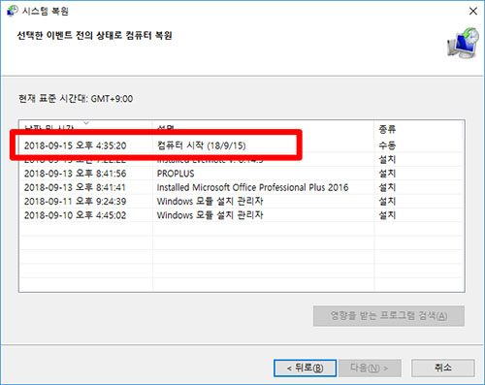
Task: Click empty area of restore point list
Action: click(242, 257)
